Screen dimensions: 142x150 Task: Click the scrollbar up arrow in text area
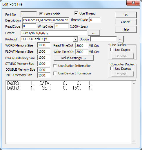134,83
